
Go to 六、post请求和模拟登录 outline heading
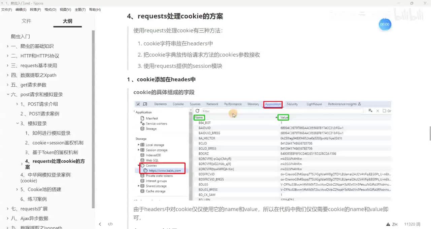click(37, 95)
